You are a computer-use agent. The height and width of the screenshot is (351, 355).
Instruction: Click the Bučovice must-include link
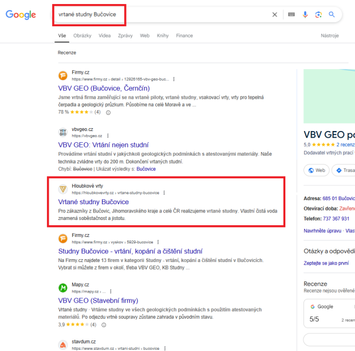point(146,169)
